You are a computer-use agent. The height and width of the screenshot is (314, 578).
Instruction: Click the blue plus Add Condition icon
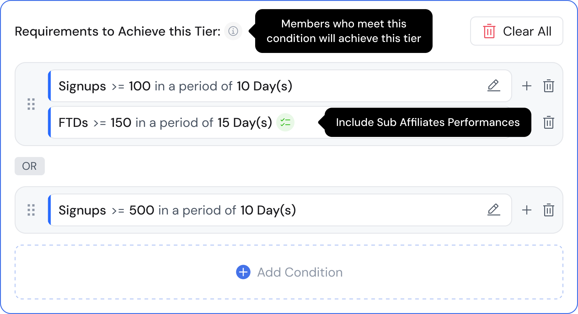pos(243,272)
